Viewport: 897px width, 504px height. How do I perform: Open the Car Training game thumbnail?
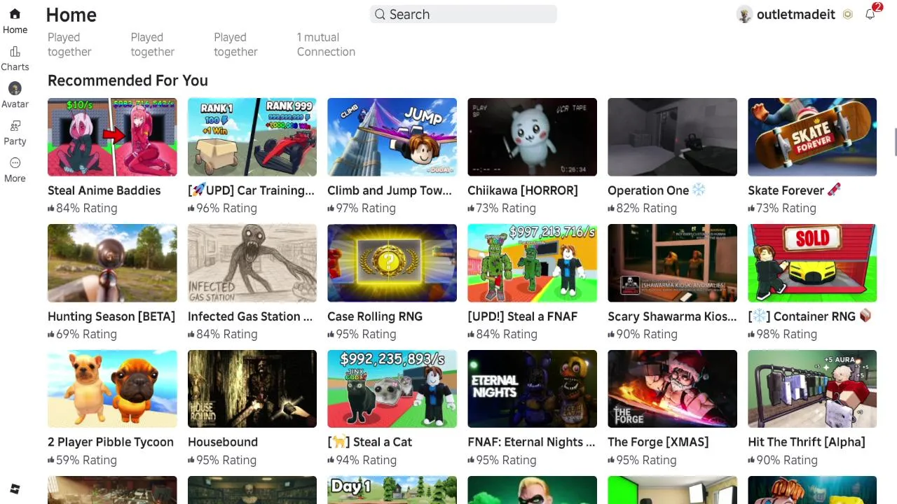252,137
